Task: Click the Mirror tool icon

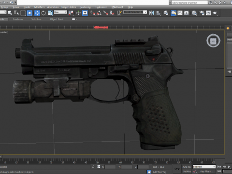Action: [151, 13]
